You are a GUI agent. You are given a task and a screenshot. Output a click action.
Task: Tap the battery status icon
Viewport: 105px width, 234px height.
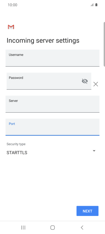(x=96, y=5)
